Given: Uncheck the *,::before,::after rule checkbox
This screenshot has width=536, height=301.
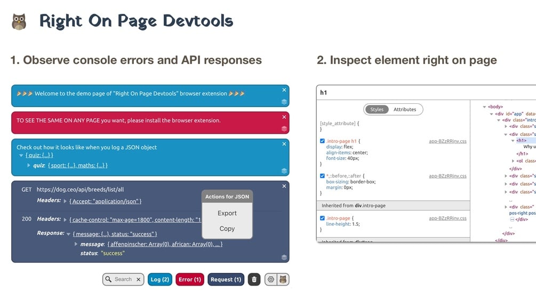Looking at the screenshot, I should pos(322,176).
